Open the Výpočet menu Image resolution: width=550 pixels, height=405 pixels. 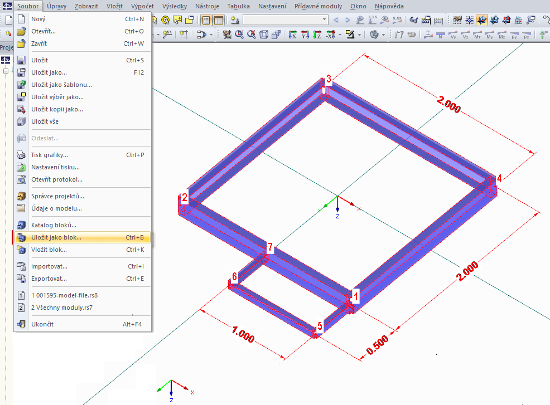(142, 6)
